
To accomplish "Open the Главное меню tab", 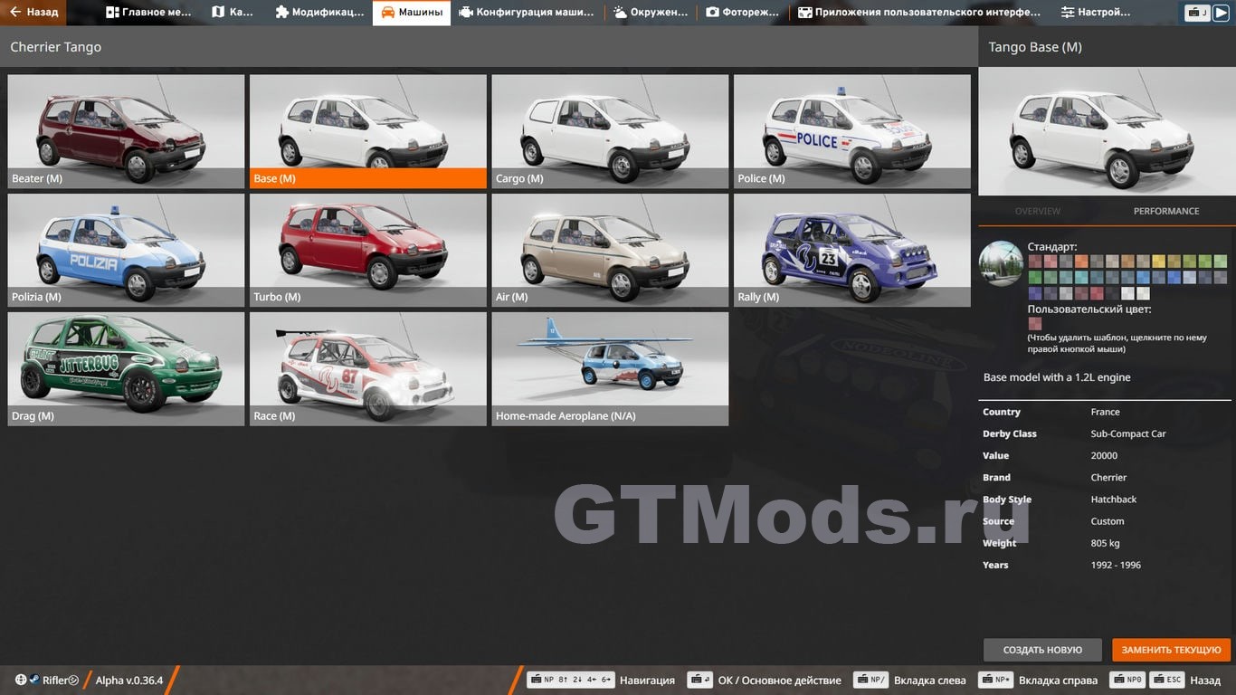I will [x=148, y=13].
